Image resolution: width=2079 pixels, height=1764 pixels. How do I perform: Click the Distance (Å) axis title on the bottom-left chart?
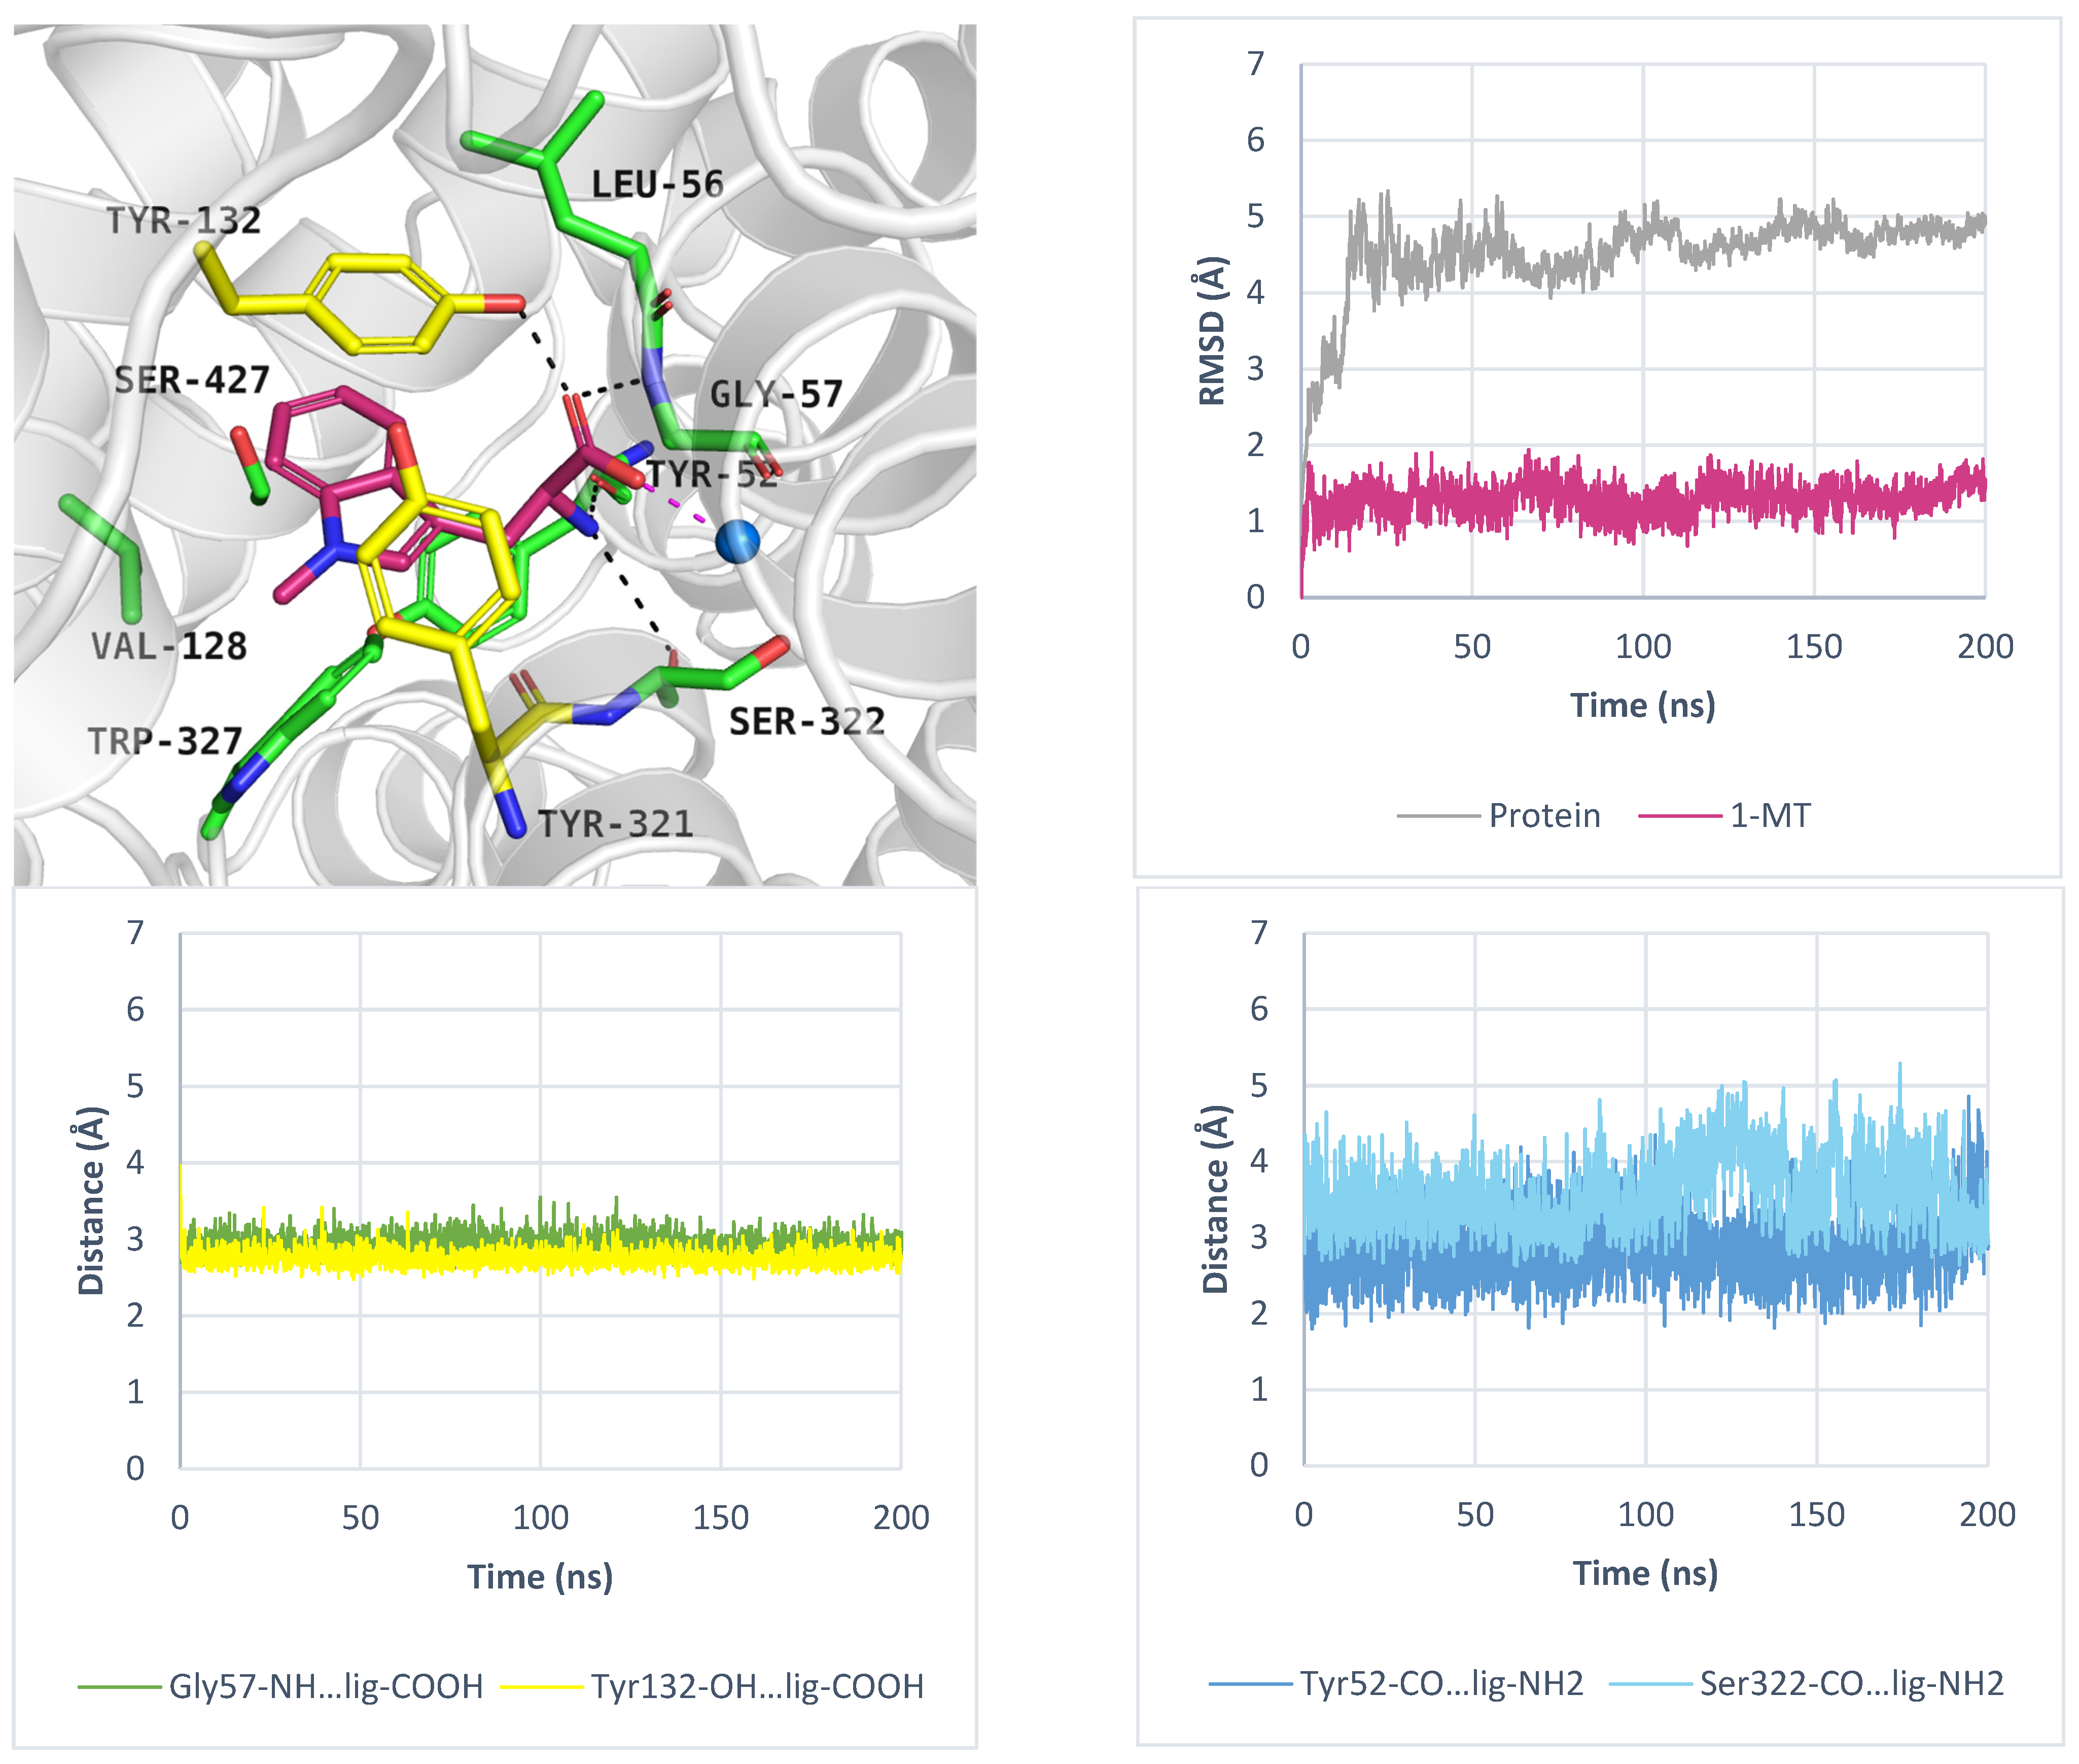click(91, 1200)
